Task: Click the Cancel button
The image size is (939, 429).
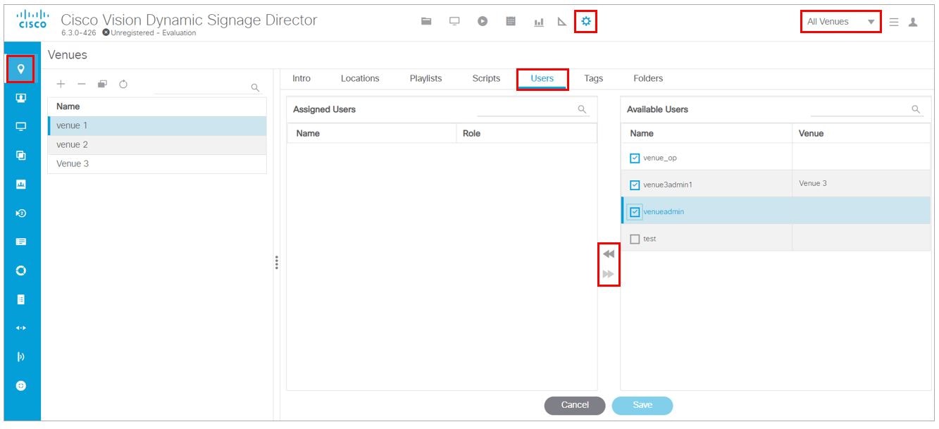Action: coord(574,405)
